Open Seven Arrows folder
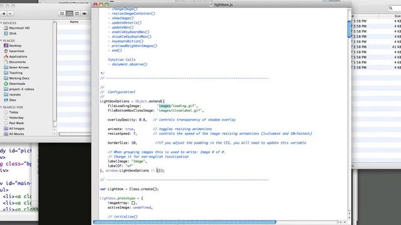Image resolution: width=401 pixels, height=225 pixels. coord(16,67)
